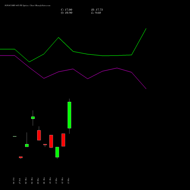Screen dimensions: 190x190
Task: Click the small red candle above 27 Feb
Action: [x=21, y=157]
